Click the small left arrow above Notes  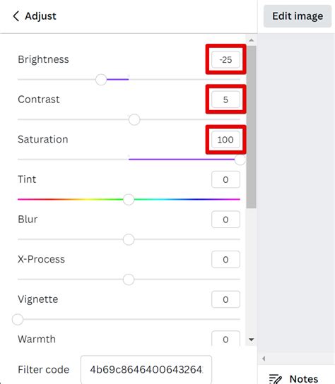pos(264,359)
